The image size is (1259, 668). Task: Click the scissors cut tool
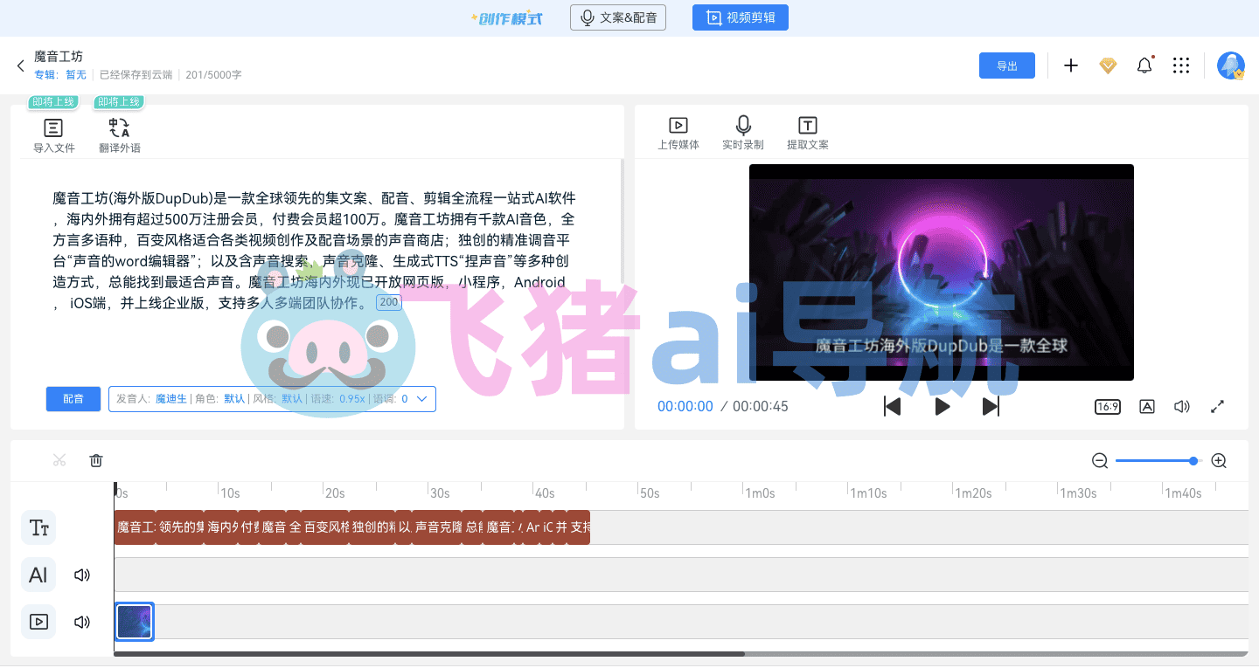click(x=59, y=460)
